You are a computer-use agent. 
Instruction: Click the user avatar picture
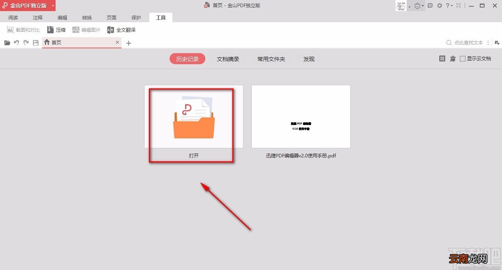point(401,6)
